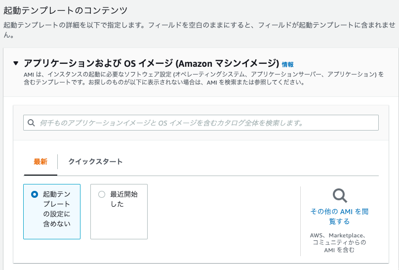399x270 pixels.
Task: Collapse the Amazon マシンイメージ section triangle
Action: 16,63
